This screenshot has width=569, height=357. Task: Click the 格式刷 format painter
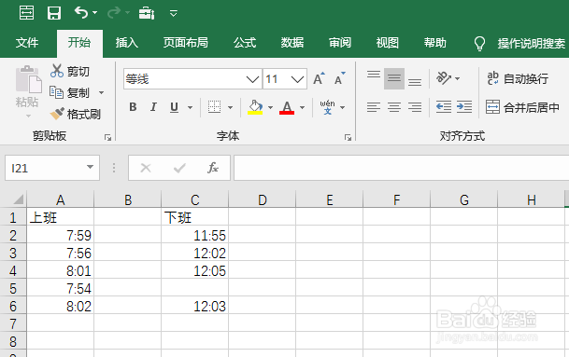(x=75, y=114)
